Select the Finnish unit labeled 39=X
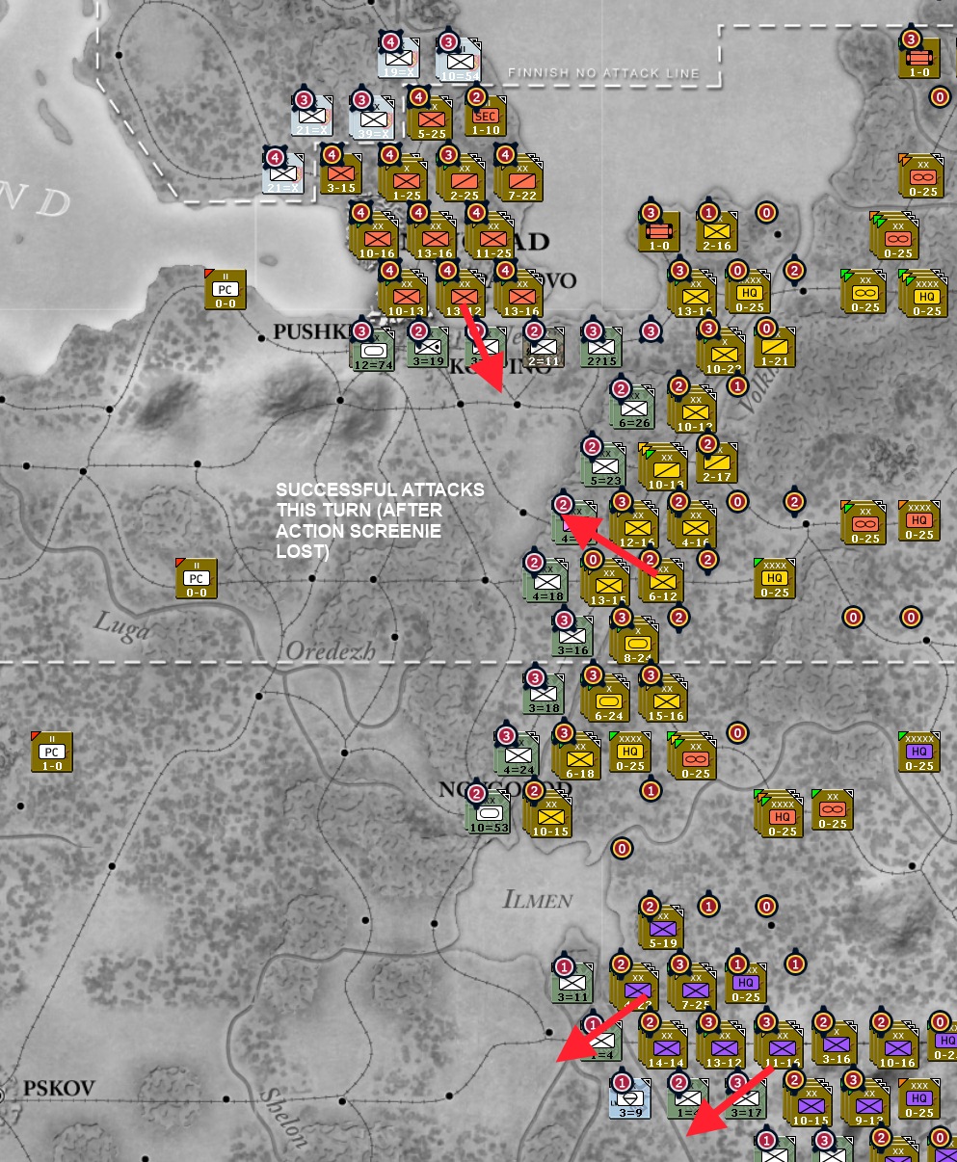 [370, 118]
